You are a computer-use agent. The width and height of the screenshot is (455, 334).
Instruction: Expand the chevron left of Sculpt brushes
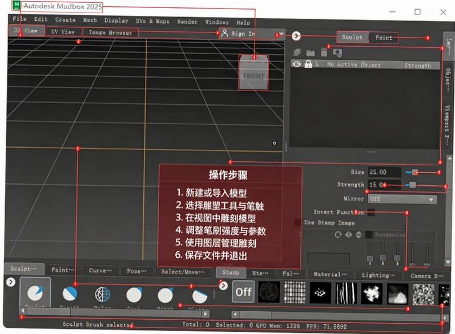[x=11, y=282]
